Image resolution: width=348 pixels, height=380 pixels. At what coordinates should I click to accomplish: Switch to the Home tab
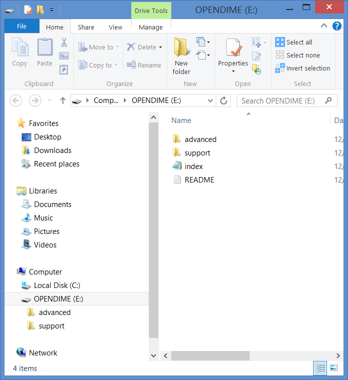(55, 27)
